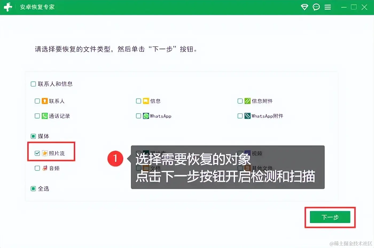Click the green 下一步 button
This screenshot has height=248, width=374.
coord(330,217)
